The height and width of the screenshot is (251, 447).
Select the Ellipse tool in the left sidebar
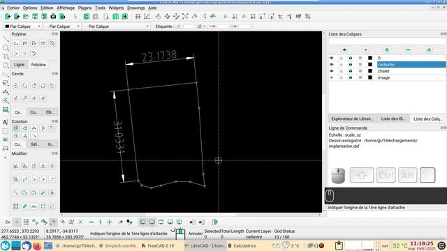6,66
